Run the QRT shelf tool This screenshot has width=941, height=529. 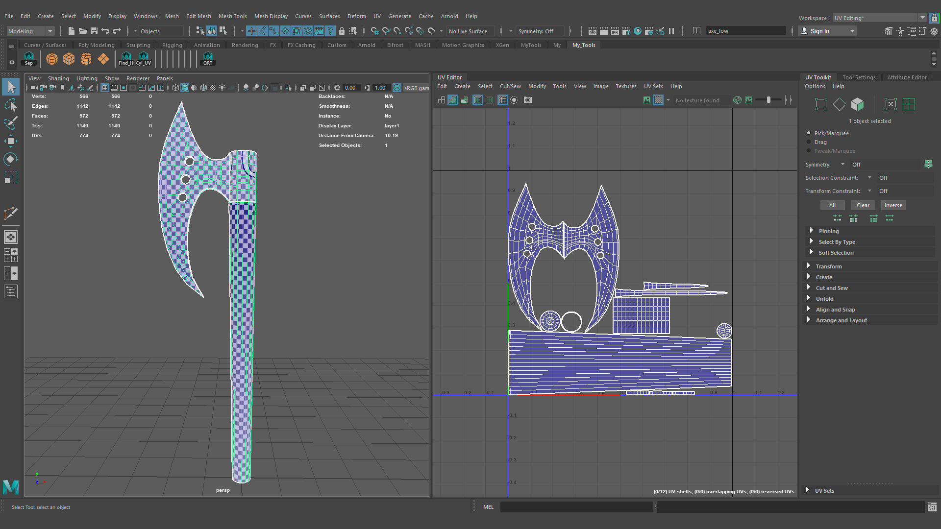208,58
